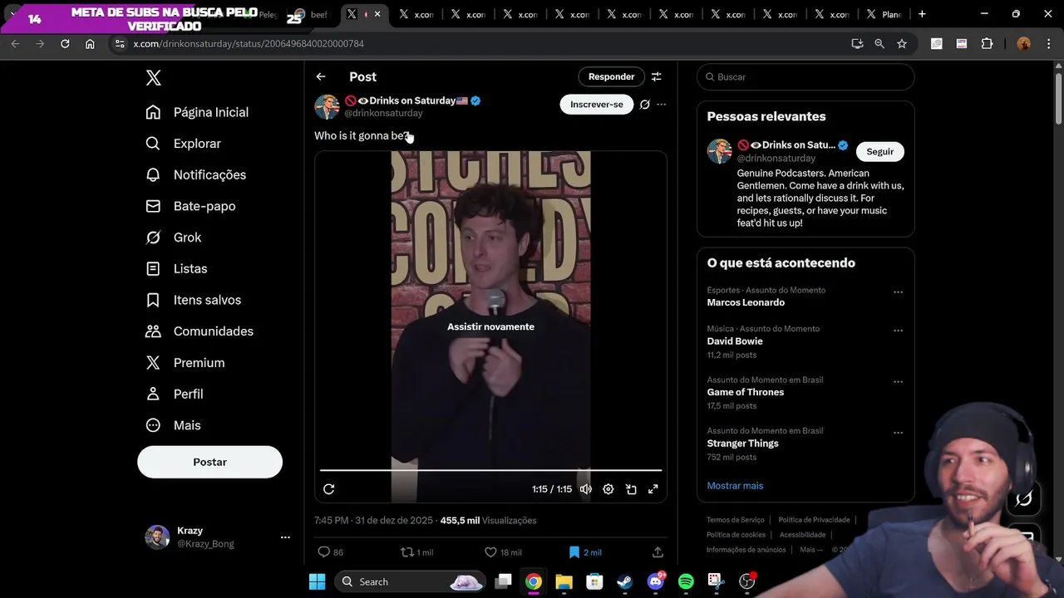Open options for Game of Thrones trend
1064x598 pixels.
click(x=898, y=382)
